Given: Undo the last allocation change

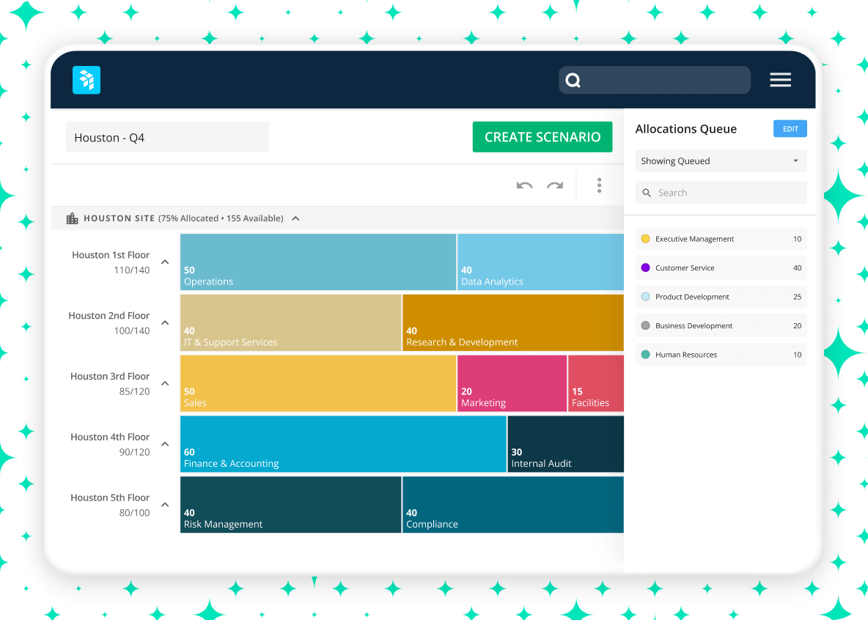Looking at the screenshot, I should [524, 185].
